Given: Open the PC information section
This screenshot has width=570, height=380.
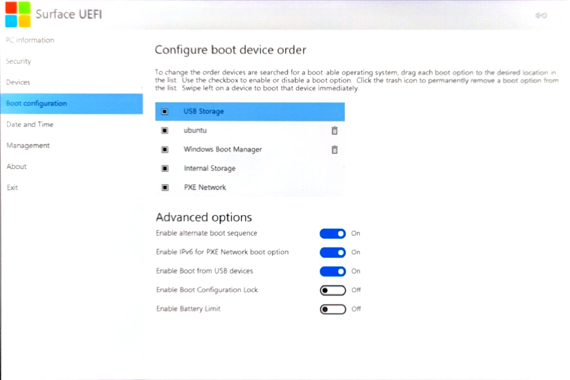Looking at the screenshot, I should pos(30,40).
